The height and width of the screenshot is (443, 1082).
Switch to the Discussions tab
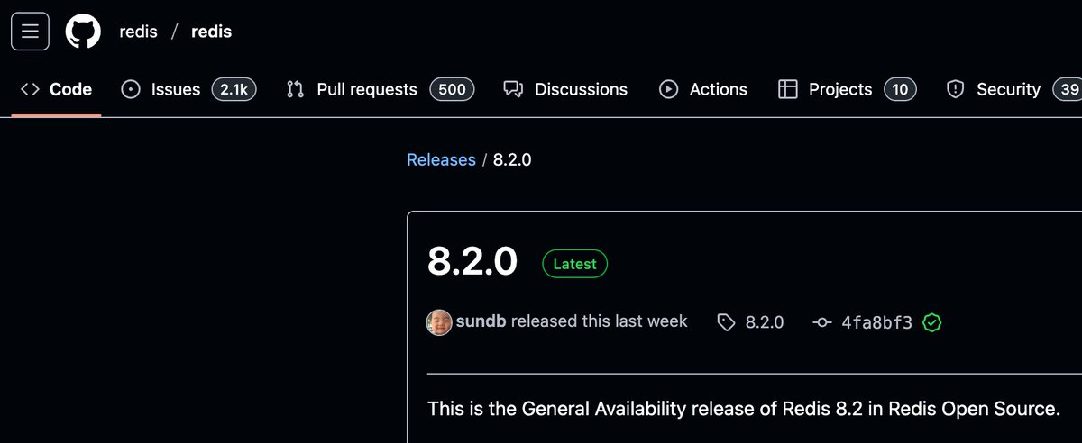click(565, 89)
